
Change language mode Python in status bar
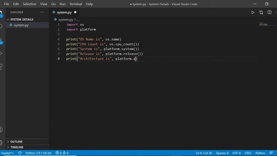point(260,153)
